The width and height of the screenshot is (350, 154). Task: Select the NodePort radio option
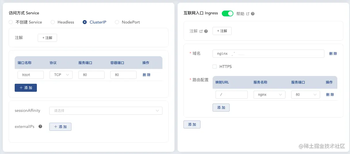click(x=117, y=22)
